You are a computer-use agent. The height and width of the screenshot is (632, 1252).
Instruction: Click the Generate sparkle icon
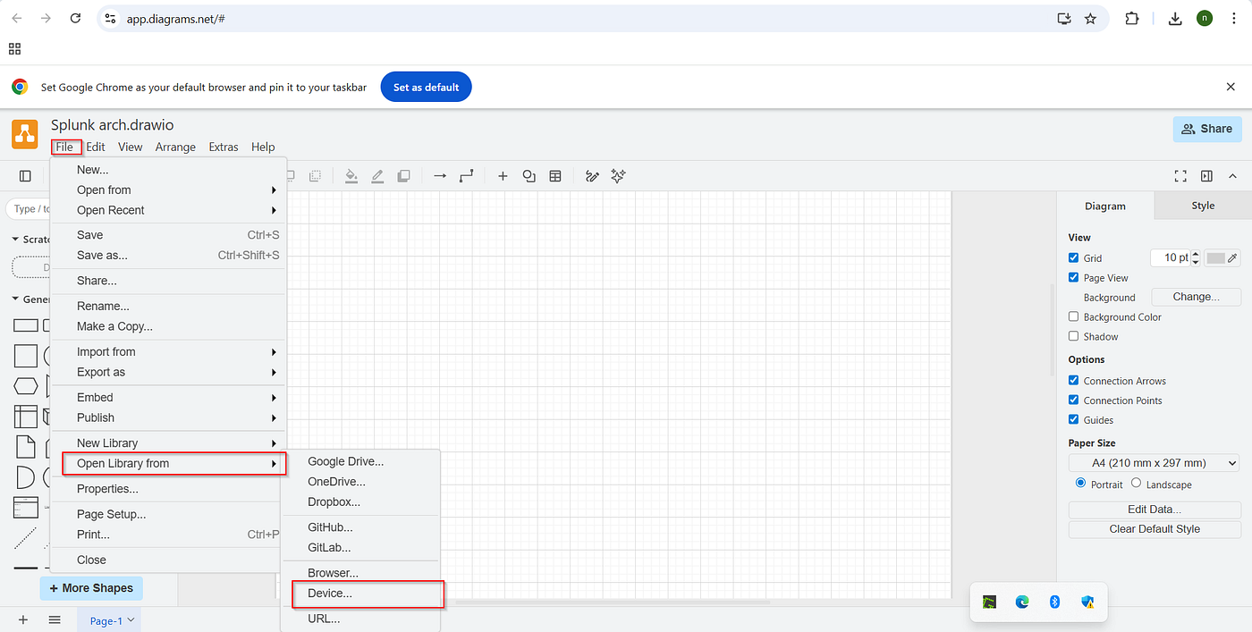618,176
